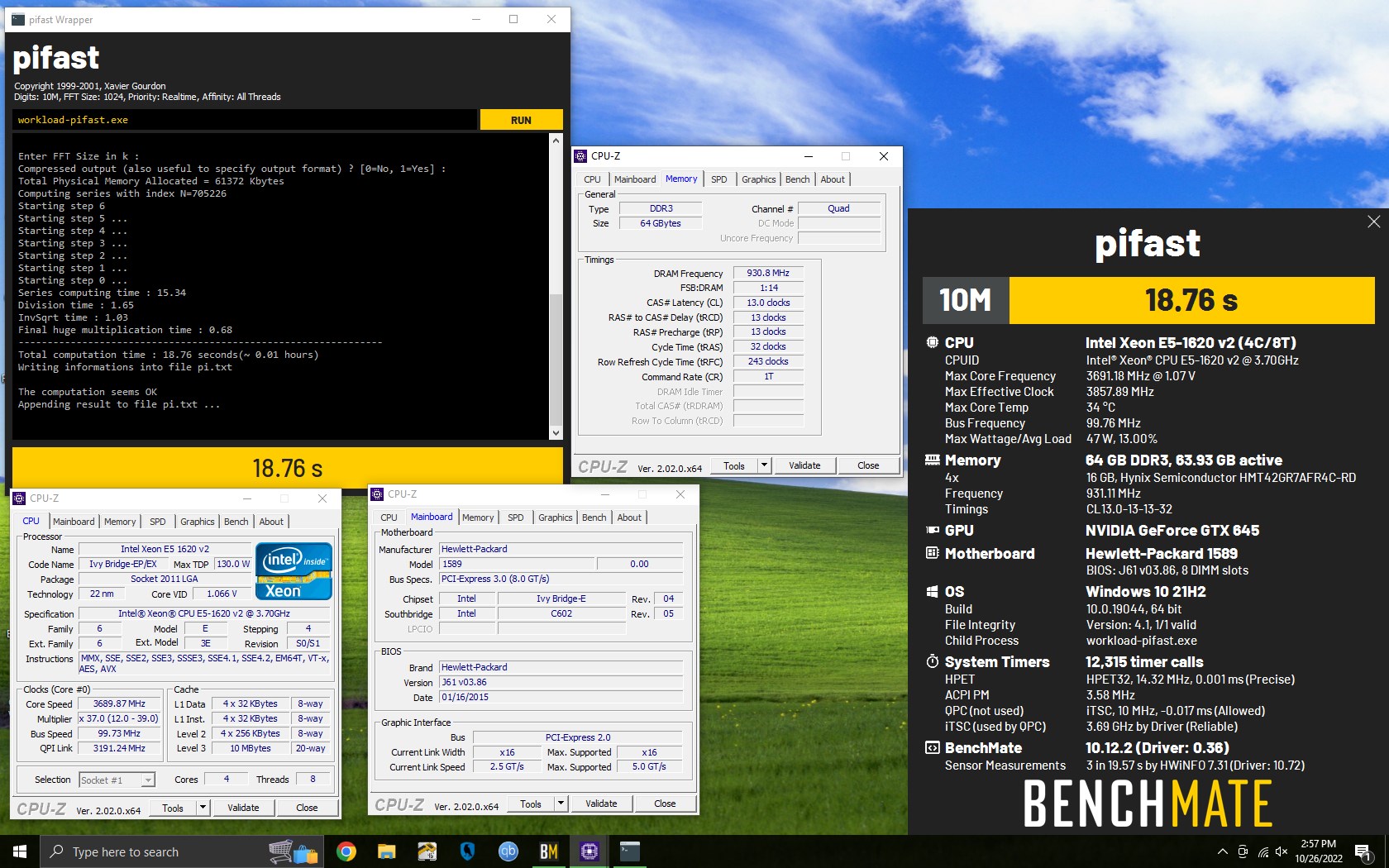
Task: Open the notification center icon
Action: [1364, 852]
